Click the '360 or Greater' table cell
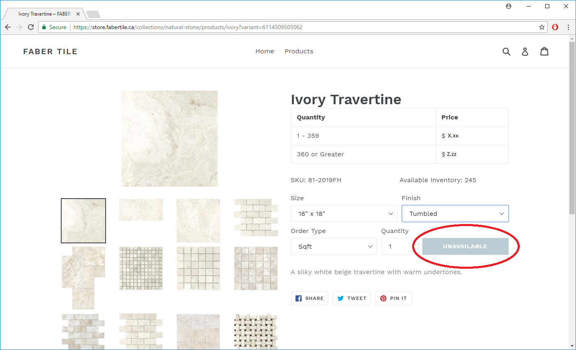This screenshot has width=576, height=350. click(x=363, y=154)
